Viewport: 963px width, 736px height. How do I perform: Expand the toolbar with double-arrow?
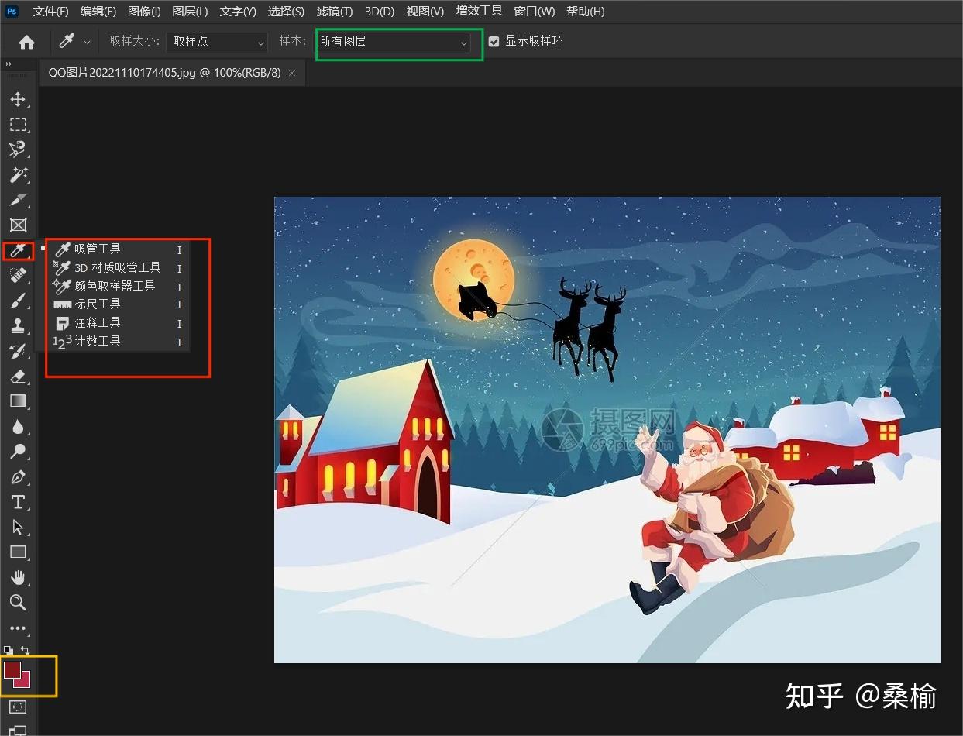coord(9,64)
